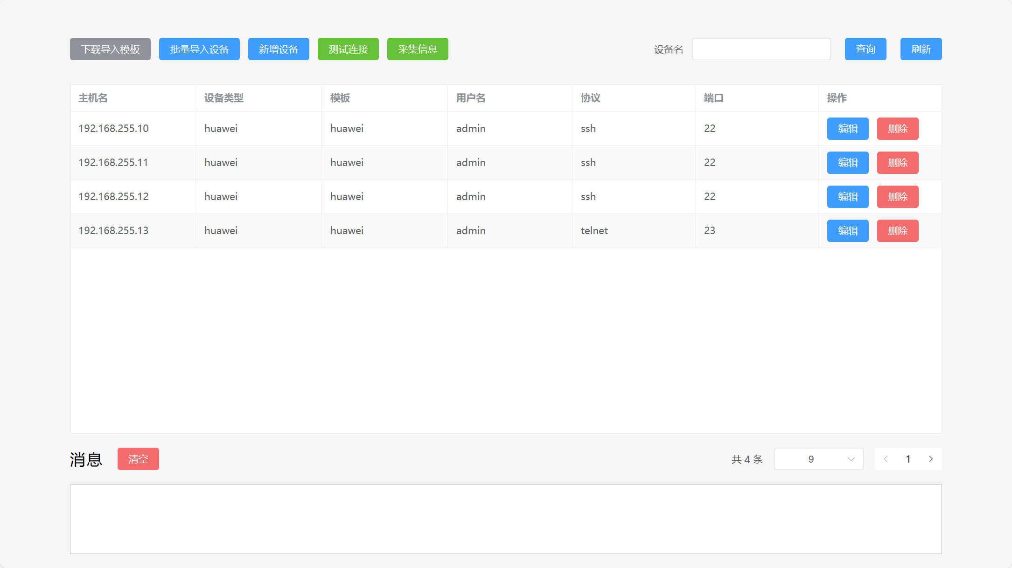This screenshot has width=1012, height=568.
Task: Edit the 192.168.255.10 device row
Action: click(847, 129)
